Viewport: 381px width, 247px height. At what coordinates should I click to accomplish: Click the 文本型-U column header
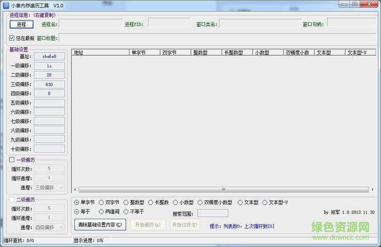coord(360,52)
